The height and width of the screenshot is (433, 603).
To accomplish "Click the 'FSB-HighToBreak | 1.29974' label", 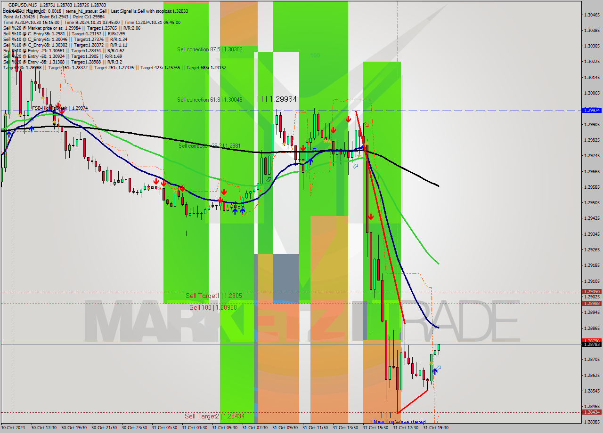I will (60, 108).
